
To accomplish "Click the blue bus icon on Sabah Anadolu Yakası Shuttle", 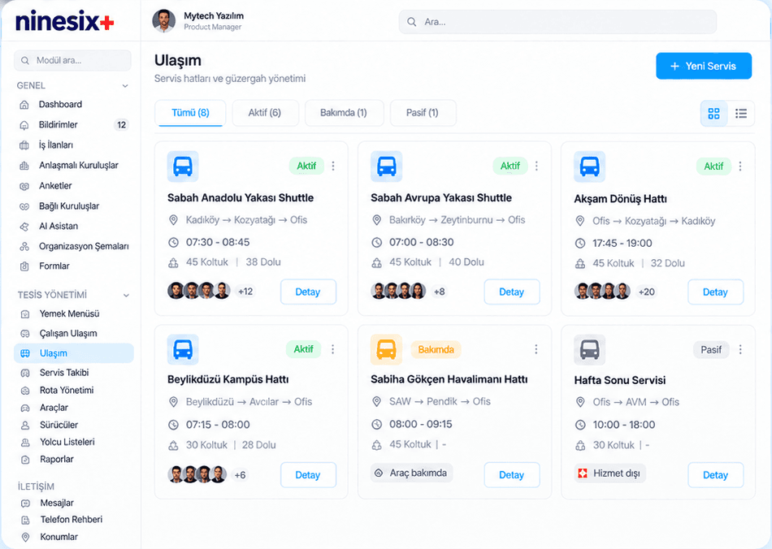I will [183, 166].
